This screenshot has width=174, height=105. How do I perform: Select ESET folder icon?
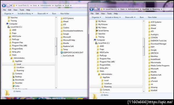coord(149,47)
